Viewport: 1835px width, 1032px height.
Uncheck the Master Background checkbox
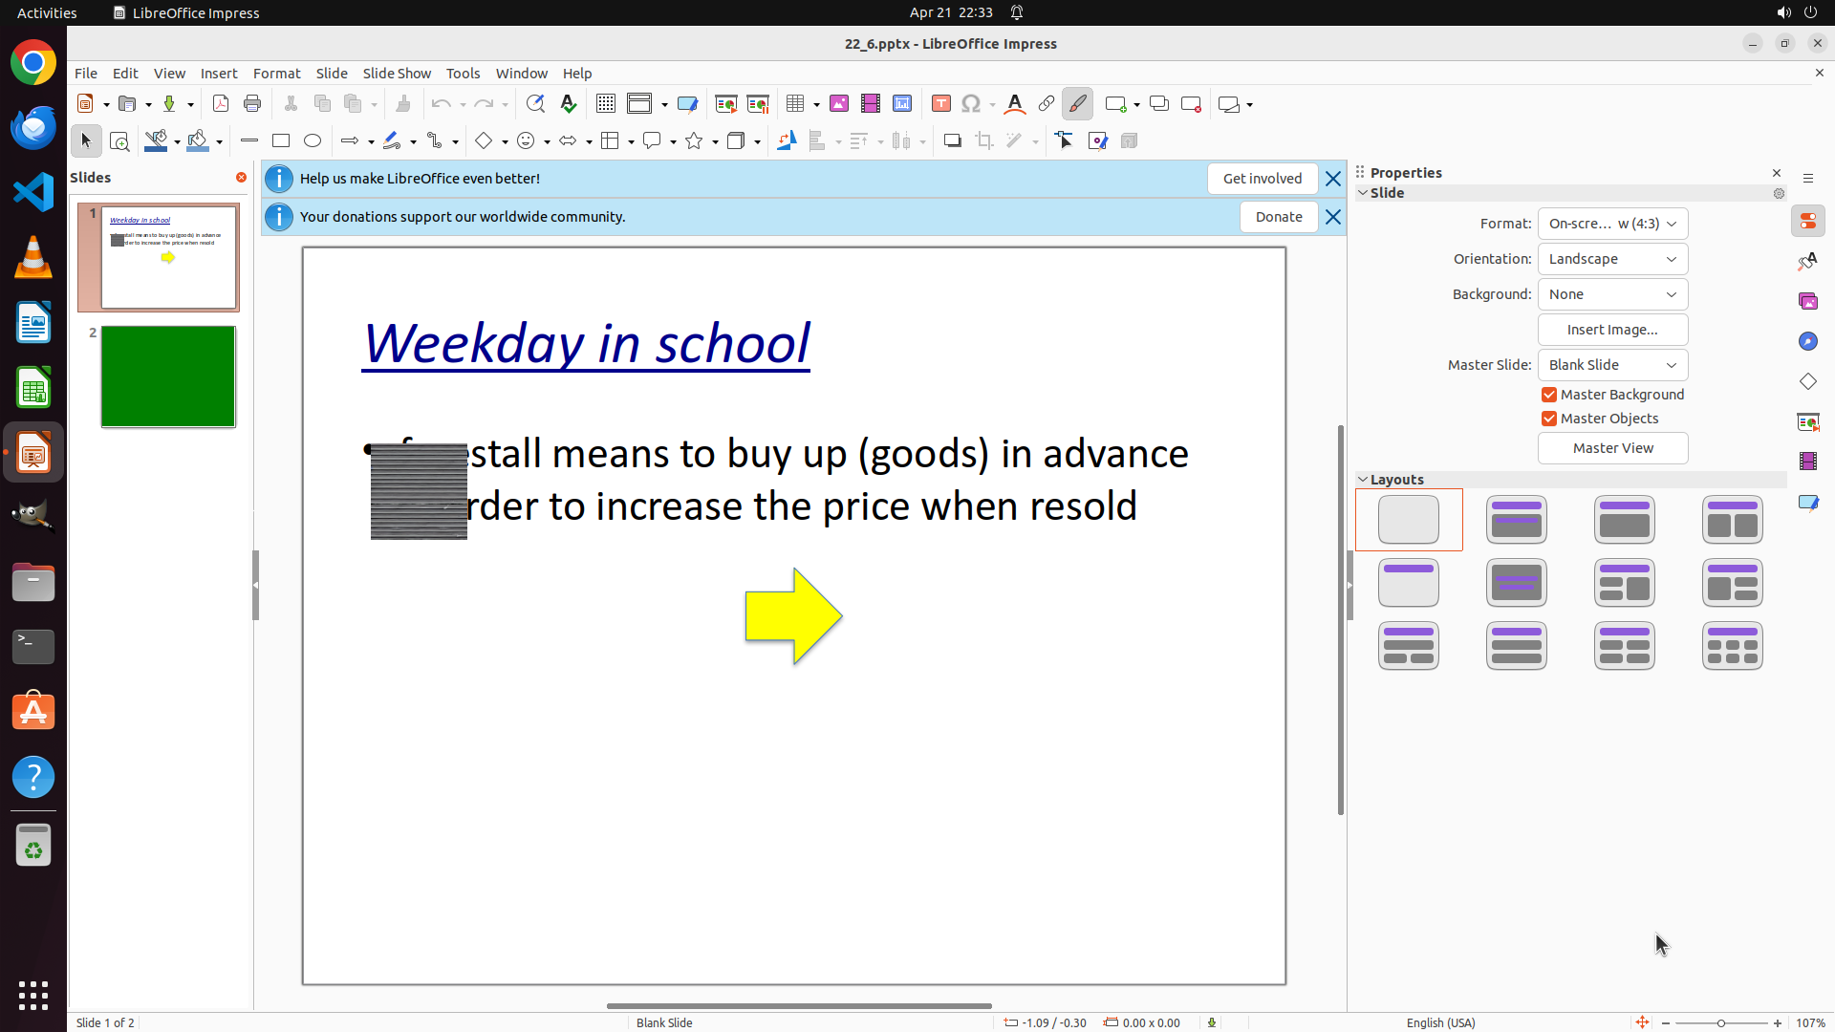click(x=1549, y=395)
